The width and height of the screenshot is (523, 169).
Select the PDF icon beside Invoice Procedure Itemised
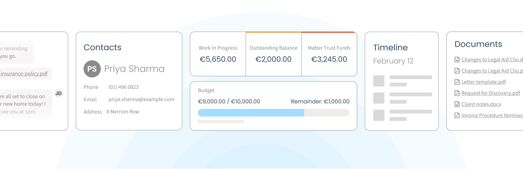(457, 115)
